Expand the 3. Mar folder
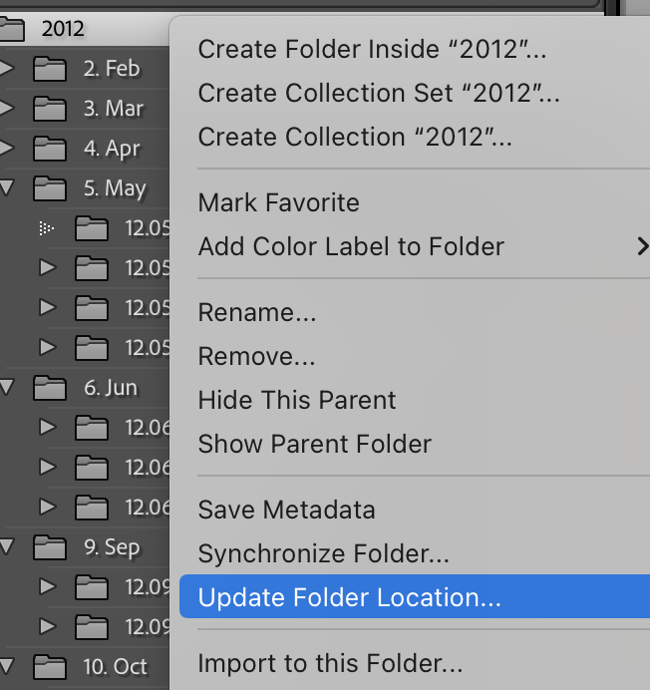The image size is (650, 690). 8,109
